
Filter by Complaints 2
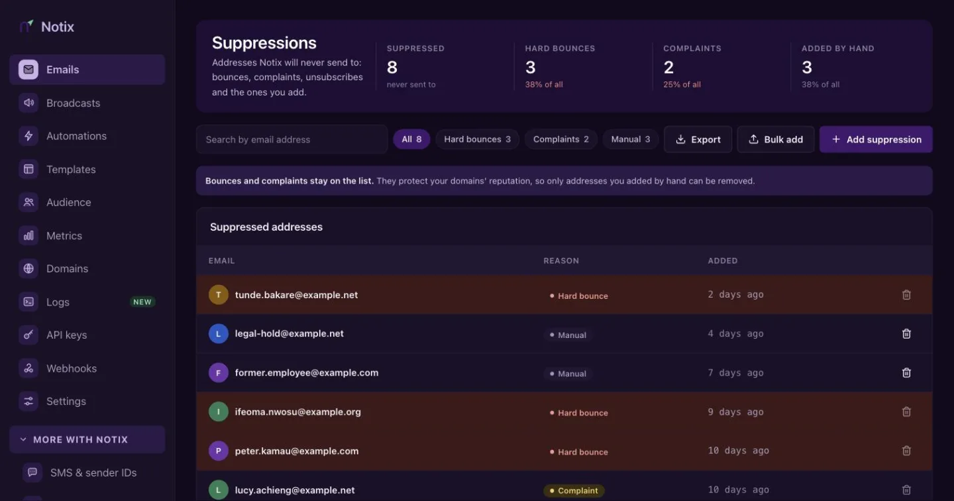tap(561, 139)
